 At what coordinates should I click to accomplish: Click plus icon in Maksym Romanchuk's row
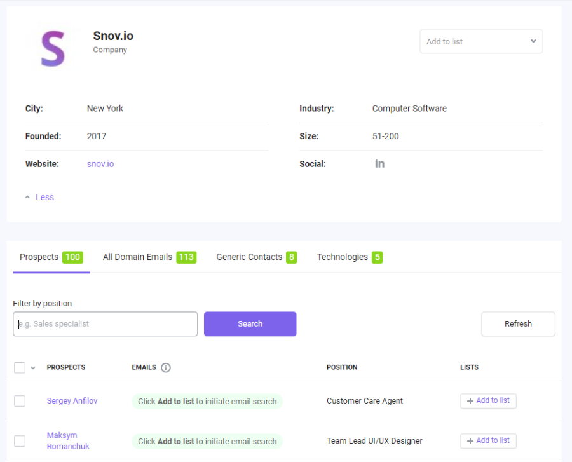[x=470, y=441]
